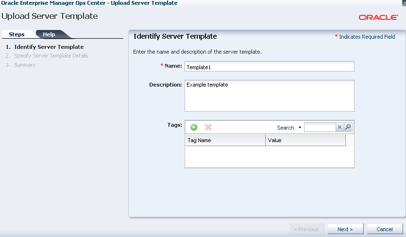Select step 2 Specify Server Template Details
The image size is (406, 237).
[x=51, y=56]
